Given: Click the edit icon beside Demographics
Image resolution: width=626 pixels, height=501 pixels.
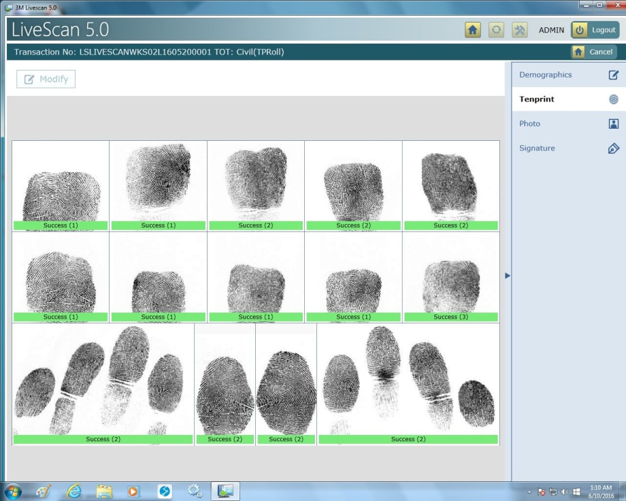Looking at the screenshot, I should [x=613, y=74].
